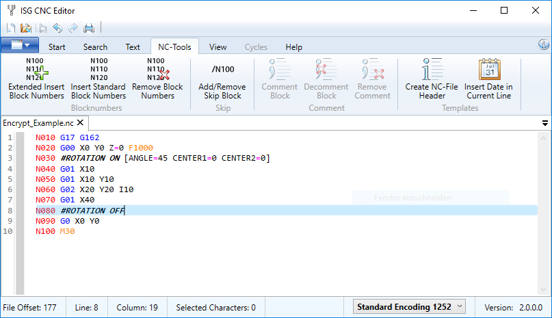Click code line N100 M30

coord(55,231)
